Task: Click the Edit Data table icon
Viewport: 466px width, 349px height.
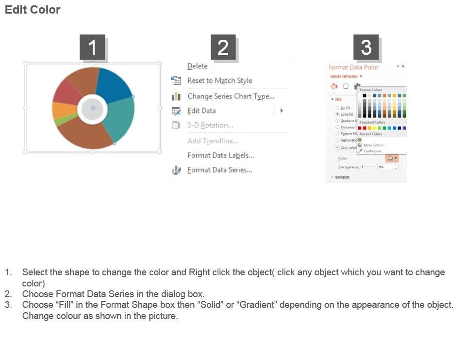Action: pos(176,111)
